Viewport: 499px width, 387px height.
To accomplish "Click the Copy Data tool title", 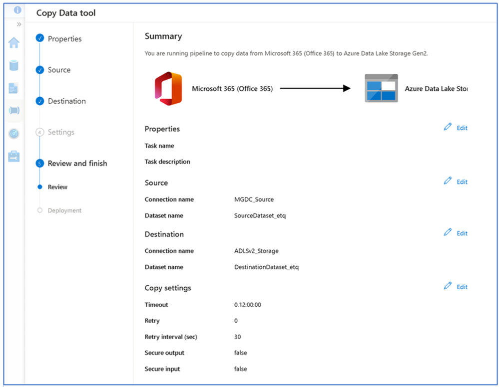I will tap(66, 12).
